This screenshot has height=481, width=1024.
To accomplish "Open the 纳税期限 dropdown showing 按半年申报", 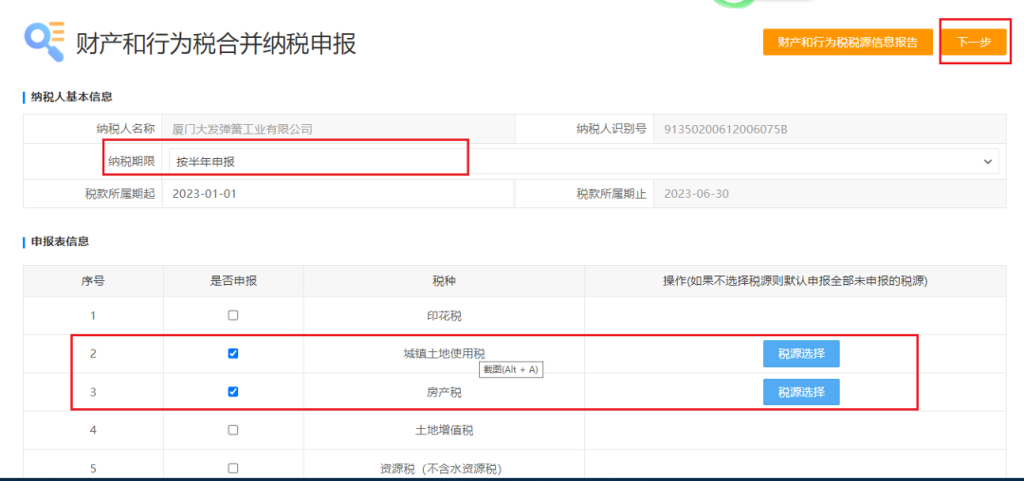I will pos(583,161).
